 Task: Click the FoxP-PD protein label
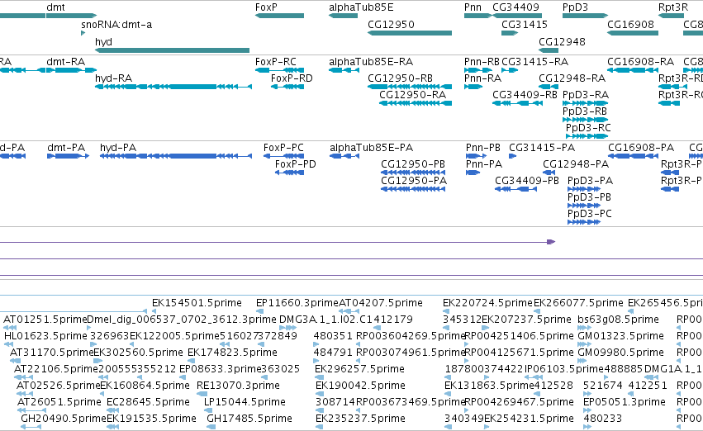point(296,164)
